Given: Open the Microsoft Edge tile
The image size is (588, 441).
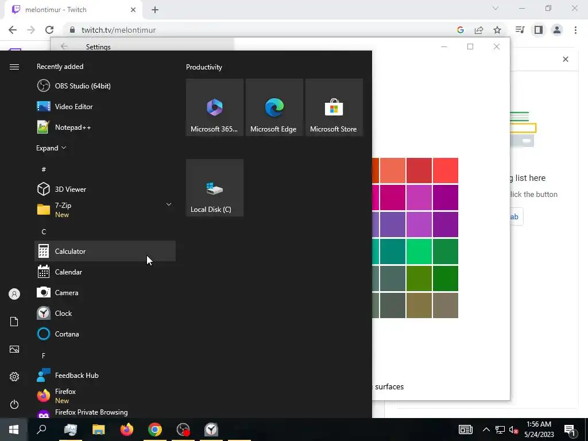Looking at the screenshot, I should tap(274, 107).
